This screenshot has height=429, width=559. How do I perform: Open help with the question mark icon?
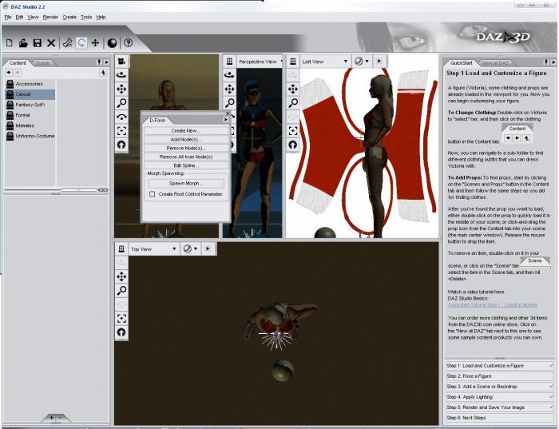click(x=128, y=43)
